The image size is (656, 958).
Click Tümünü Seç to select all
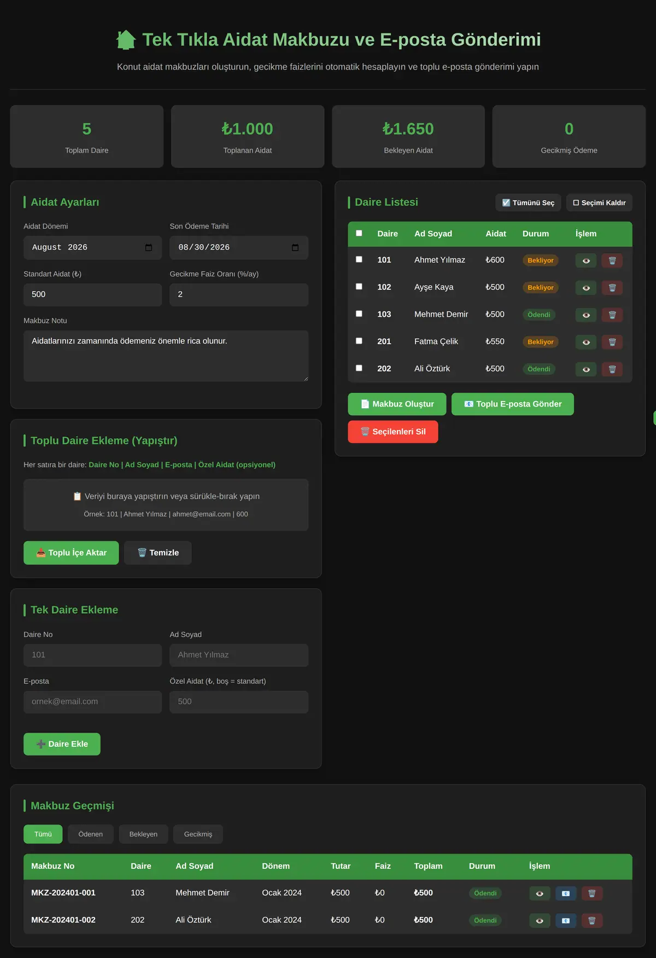pyautogui.click(x=528, y=202)
